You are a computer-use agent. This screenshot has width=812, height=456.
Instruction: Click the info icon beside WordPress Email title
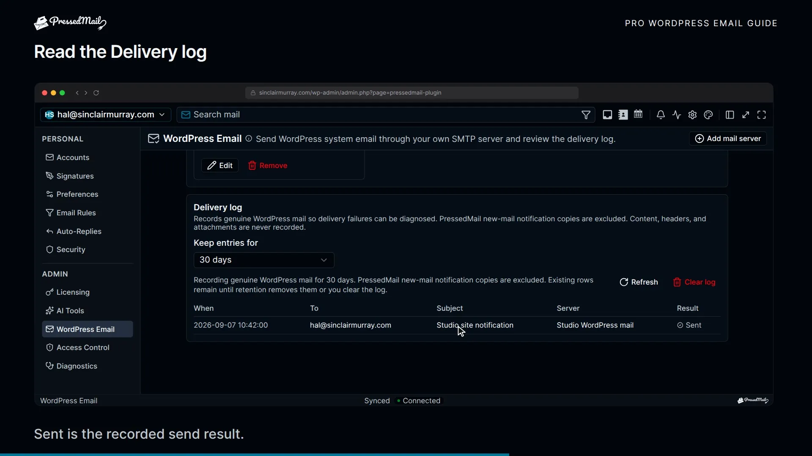point(249,138)
